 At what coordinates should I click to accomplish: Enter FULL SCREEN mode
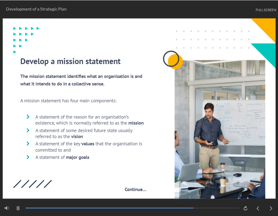[266, 10]
